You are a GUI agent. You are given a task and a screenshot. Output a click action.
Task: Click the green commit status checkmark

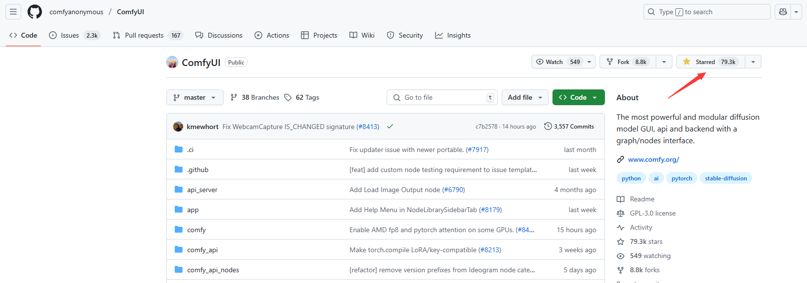pyautogui.click(x=390, y=126)
